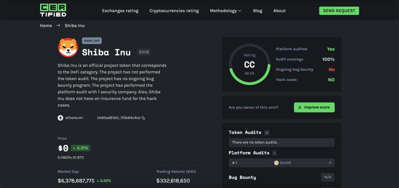Click the $0 price value
This screenshot has height=188, width=399.
pos(63,148)
